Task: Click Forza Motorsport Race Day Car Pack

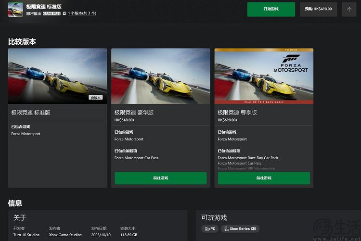Action: [x=248, y=158]
